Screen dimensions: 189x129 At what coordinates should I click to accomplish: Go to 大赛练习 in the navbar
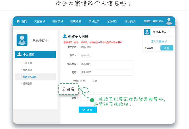click(x=39, y=21)
